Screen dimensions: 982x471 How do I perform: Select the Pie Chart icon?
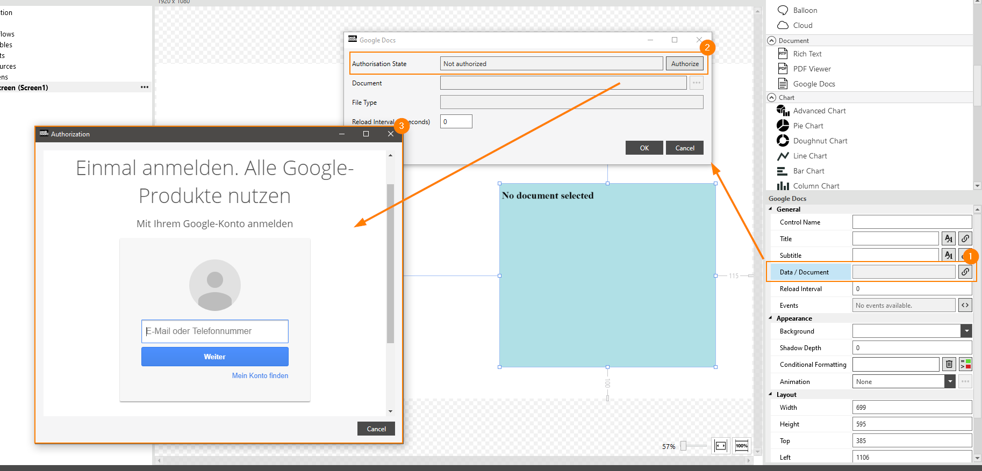(783, 126)
